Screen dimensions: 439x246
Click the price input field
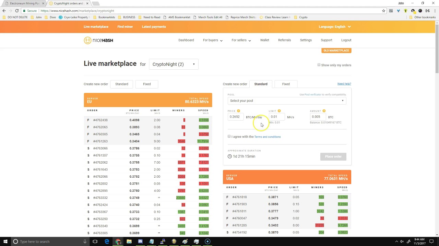click(x=236, y=117)
